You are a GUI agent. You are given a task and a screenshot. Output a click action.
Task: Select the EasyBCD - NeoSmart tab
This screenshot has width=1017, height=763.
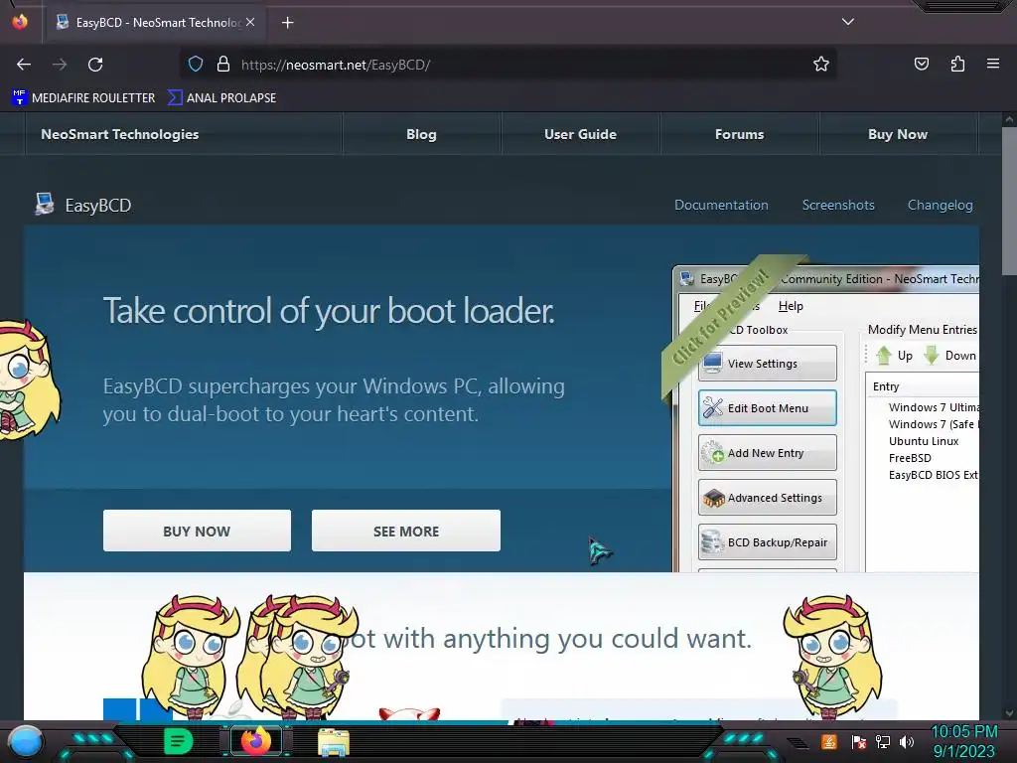click(x=158, y=23)
